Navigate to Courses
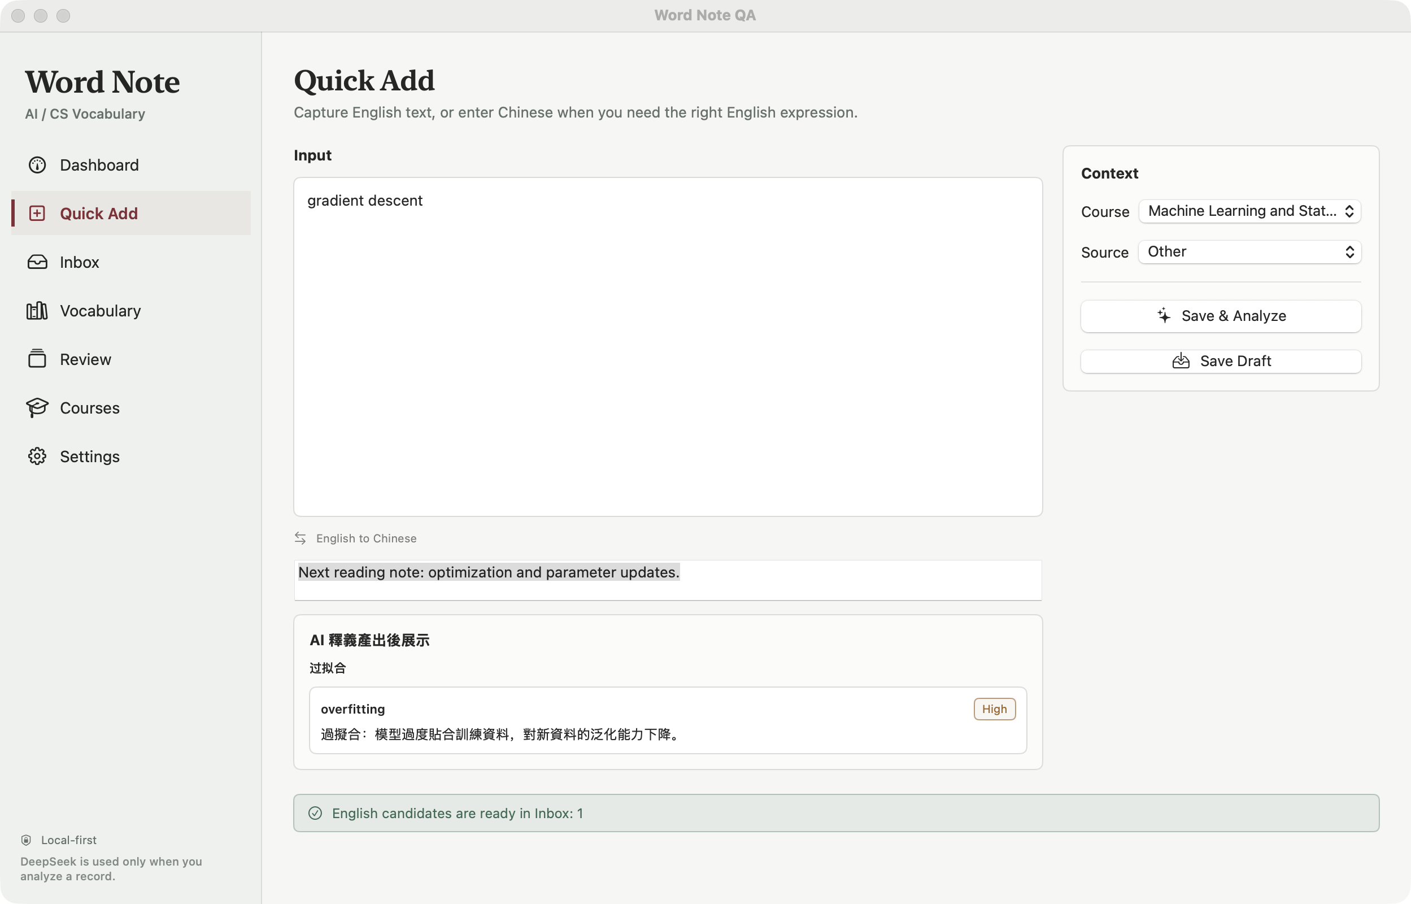This screenshot has height=904, width=1411. [131, 407]
